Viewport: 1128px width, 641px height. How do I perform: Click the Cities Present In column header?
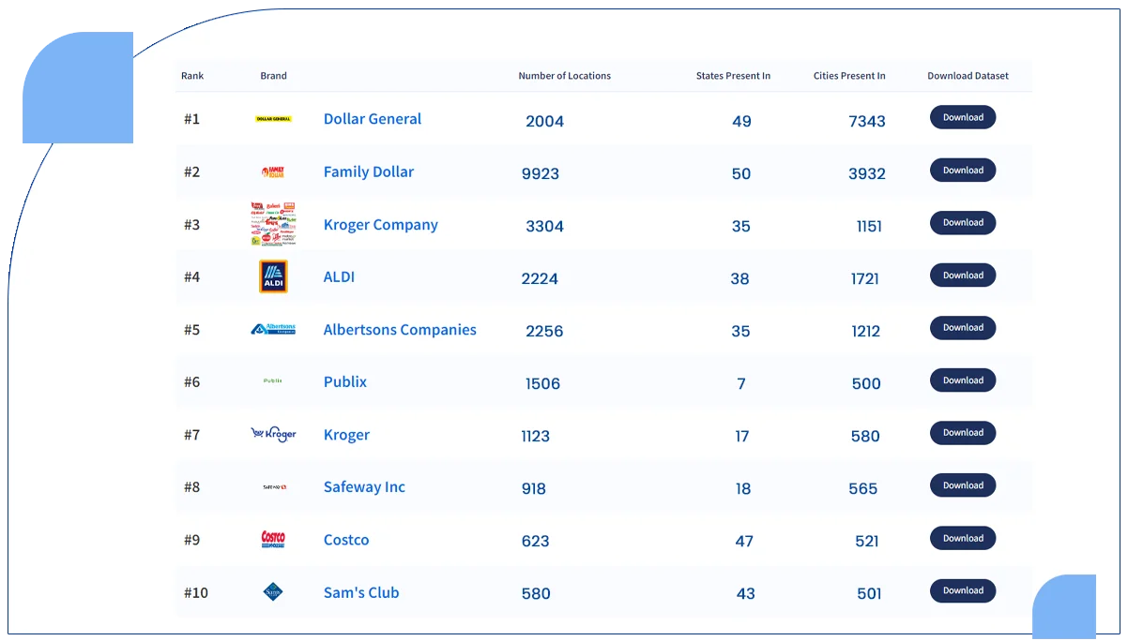click(849, 76)
